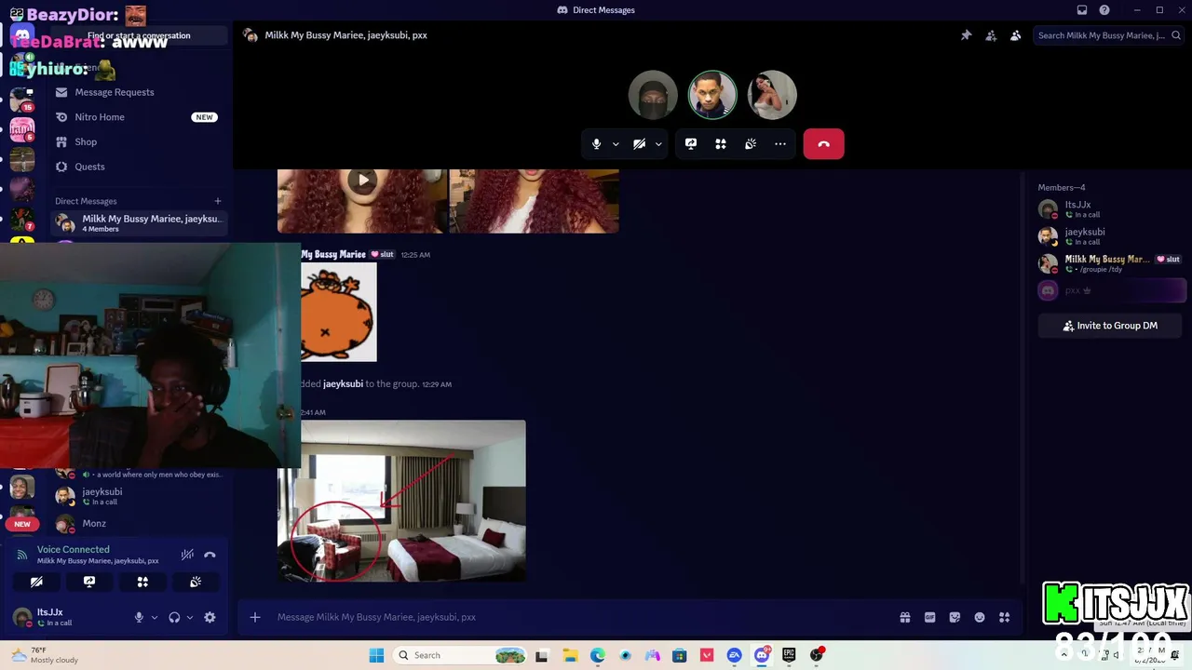Open microphone options arrow in call controls
This screenshot has width=1192, height=670.
(x=616, y=144)
